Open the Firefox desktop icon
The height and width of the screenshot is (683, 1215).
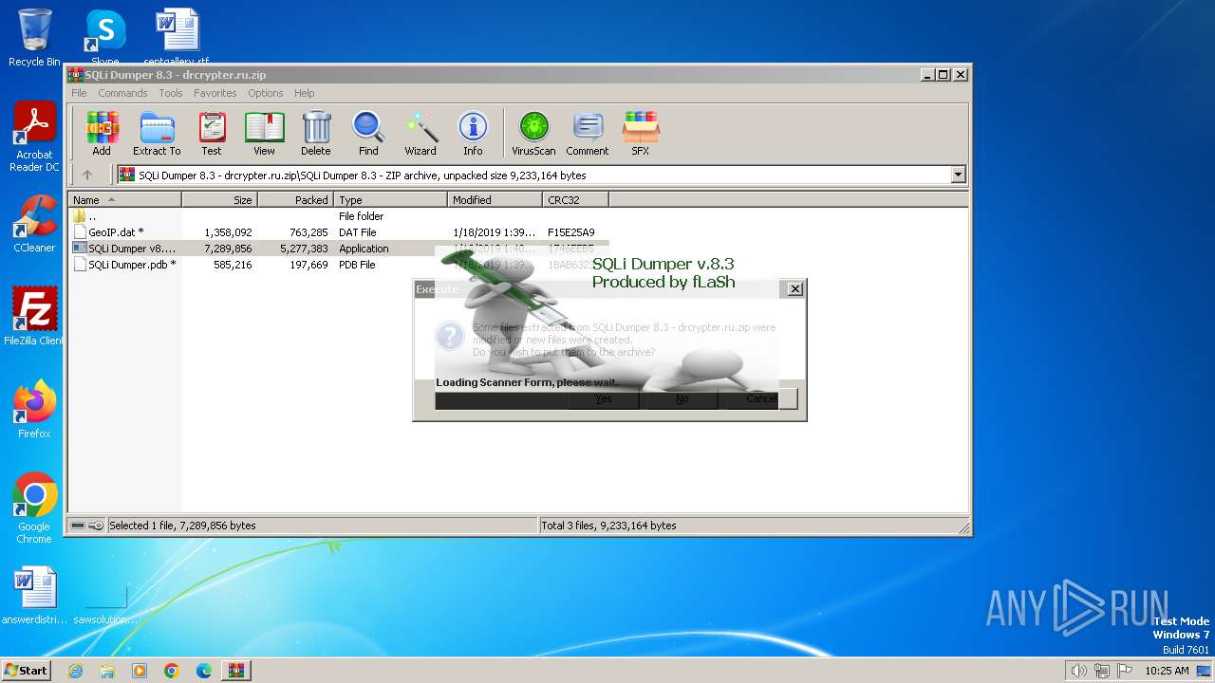(x=34, y=409)
